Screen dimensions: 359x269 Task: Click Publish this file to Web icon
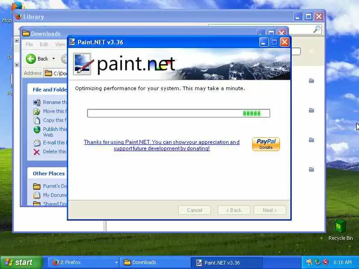pos(37,130)
